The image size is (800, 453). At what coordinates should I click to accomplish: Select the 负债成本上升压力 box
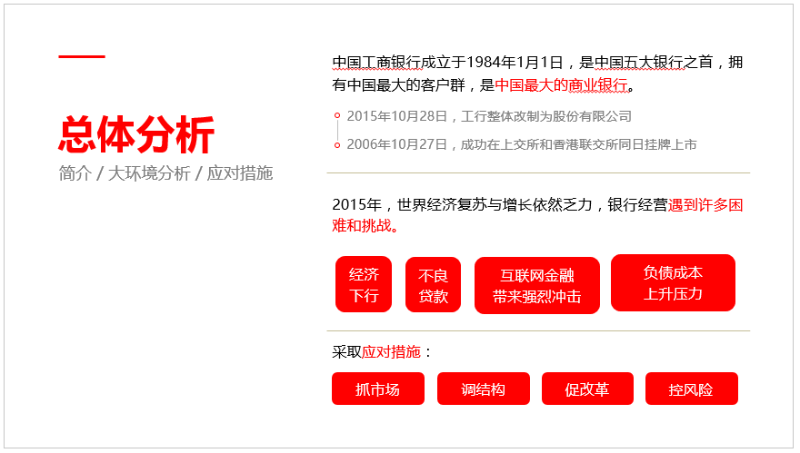click(x=673, y=283)
